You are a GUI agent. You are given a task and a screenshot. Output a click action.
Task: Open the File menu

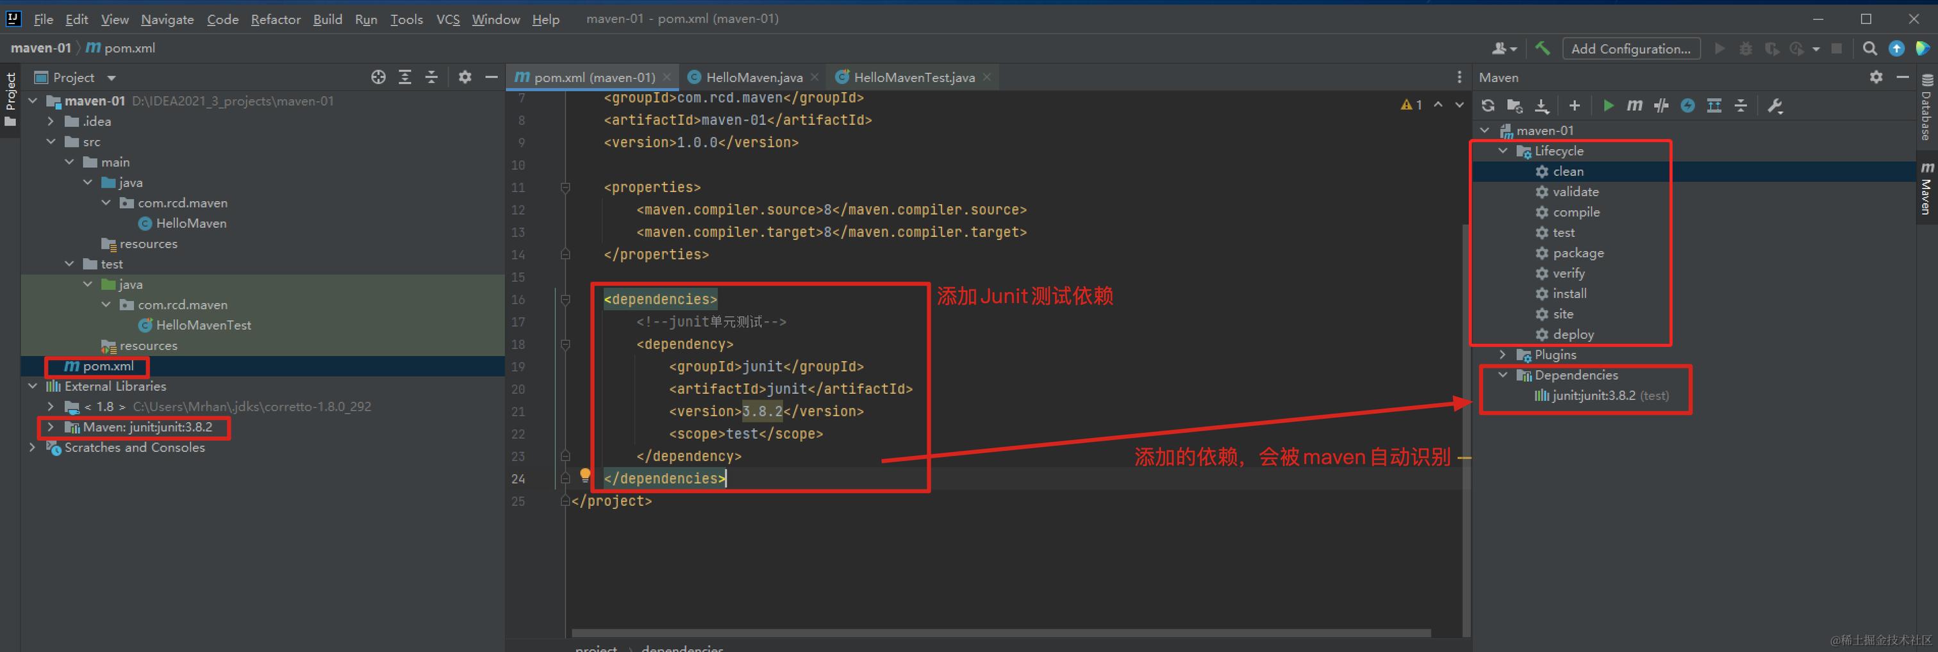(44, 20)
